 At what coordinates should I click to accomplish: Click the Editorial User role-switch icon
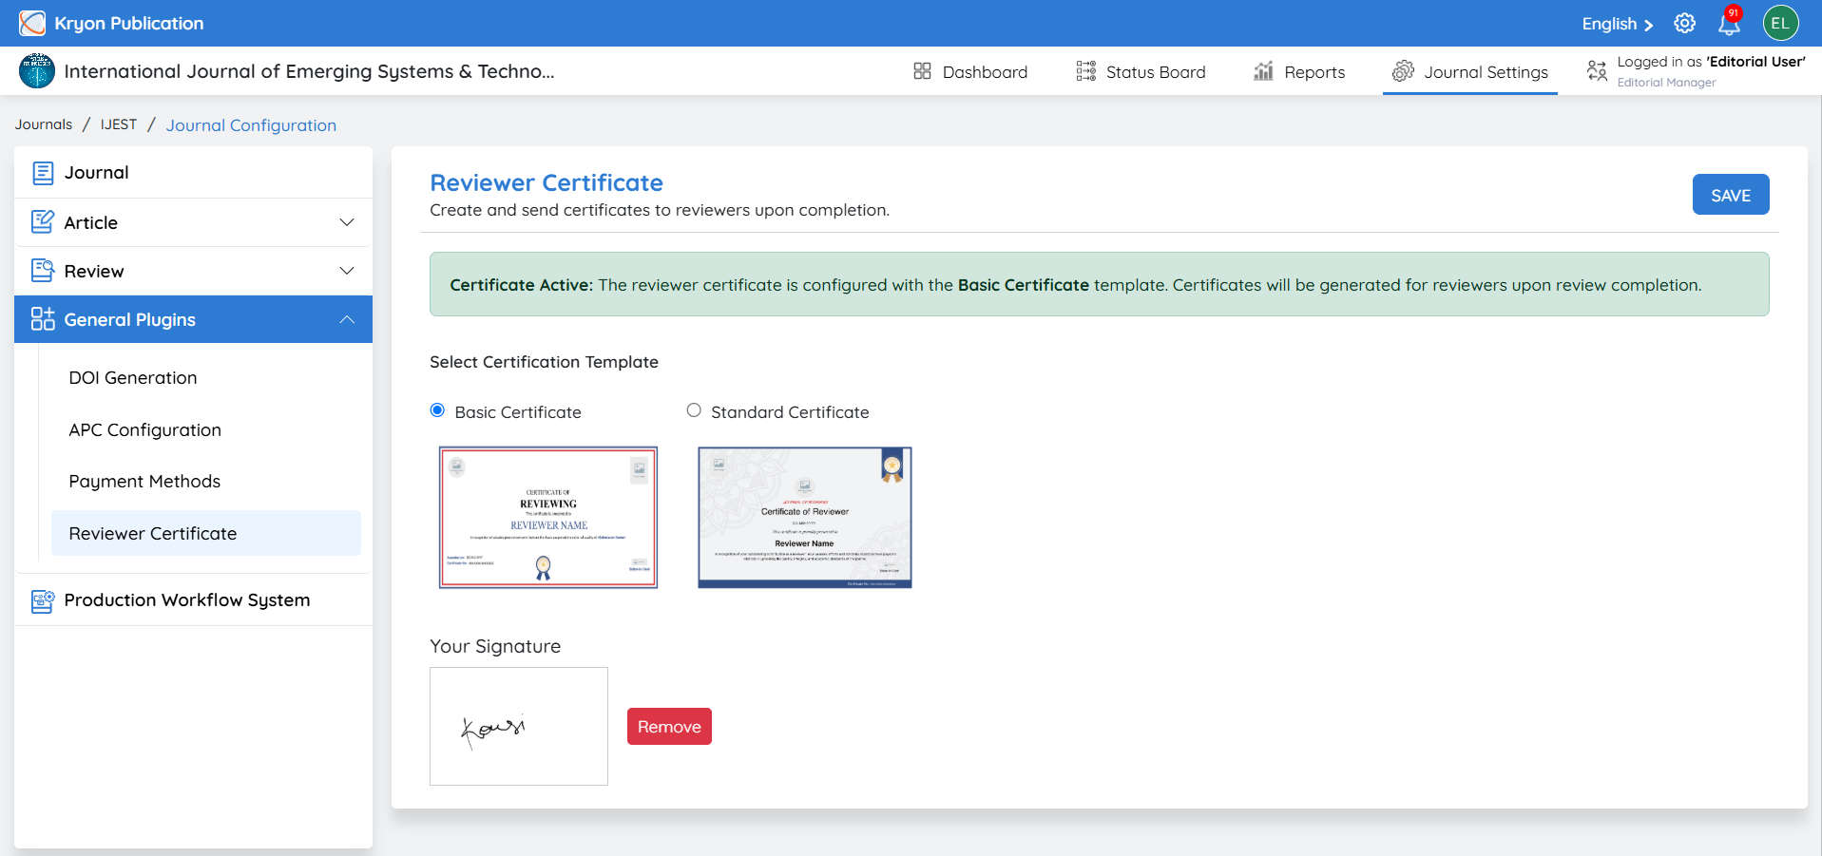click(1597, 70)
